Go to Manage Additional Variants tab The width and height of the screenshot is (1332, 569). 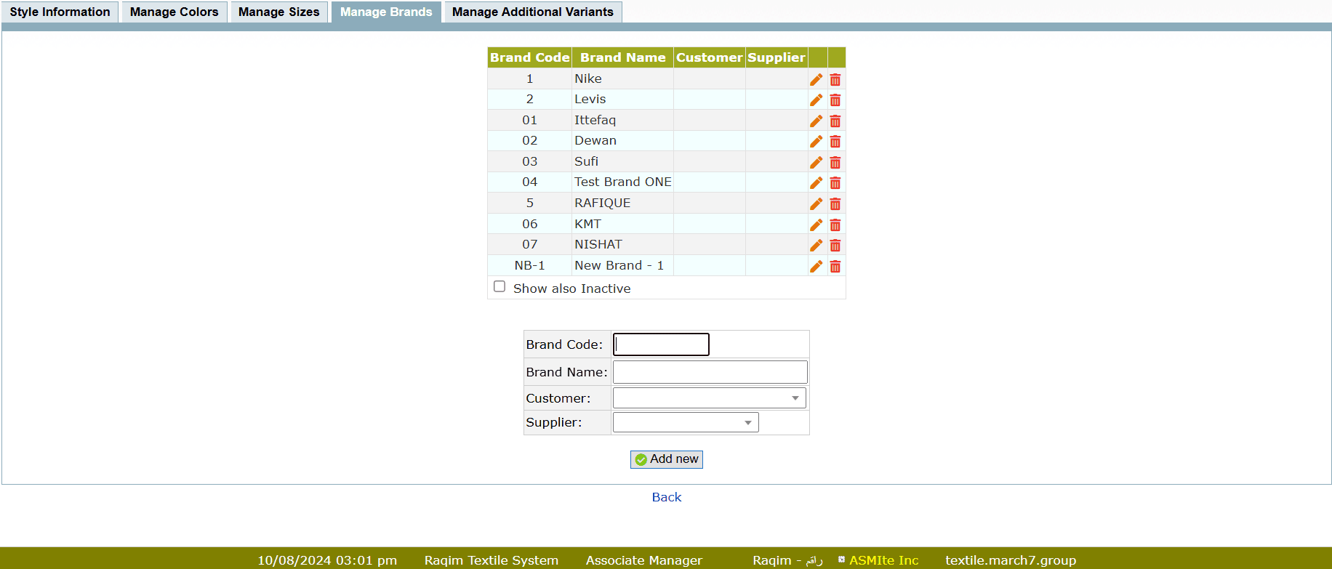(532, 12)
